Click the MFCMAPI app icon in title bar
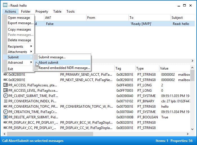Screen dimensions: 197x145 5,5
